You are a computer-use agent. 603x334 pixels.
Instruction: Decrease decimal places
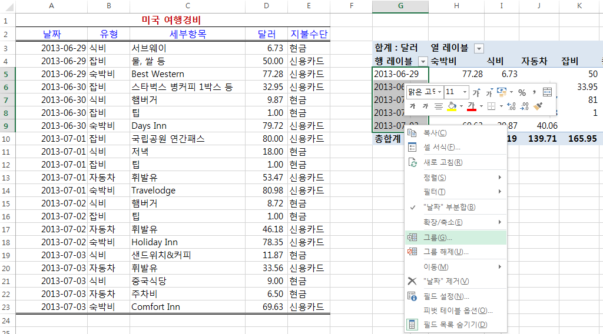(x=525, y=106)
